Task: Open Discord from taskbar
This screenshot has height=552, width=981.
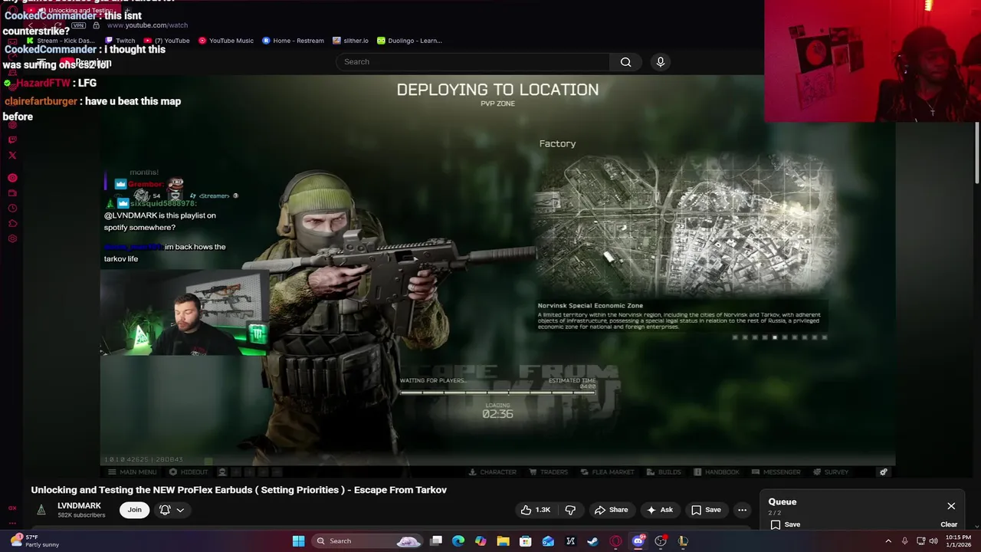Action: (x=638, y=540)
